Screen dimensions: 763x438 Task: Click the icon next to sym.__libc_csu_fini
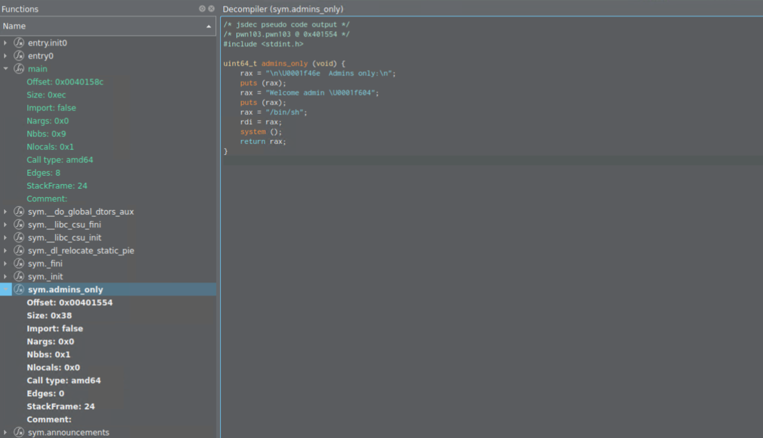pyautogui.click(x=19, y=225)
